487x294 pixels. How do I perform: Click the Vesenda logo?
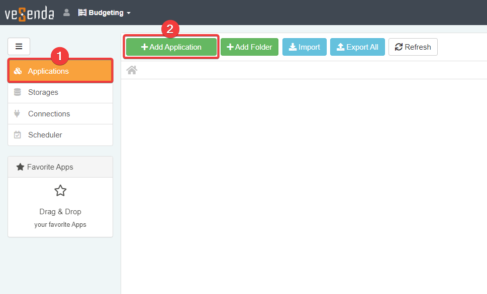coord(29,13)
